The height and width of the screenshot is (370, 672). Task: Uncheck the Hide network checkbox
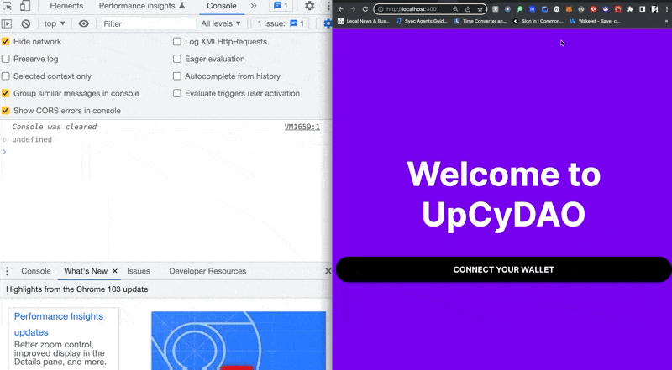pyautogui.click(x=6, y=41)
